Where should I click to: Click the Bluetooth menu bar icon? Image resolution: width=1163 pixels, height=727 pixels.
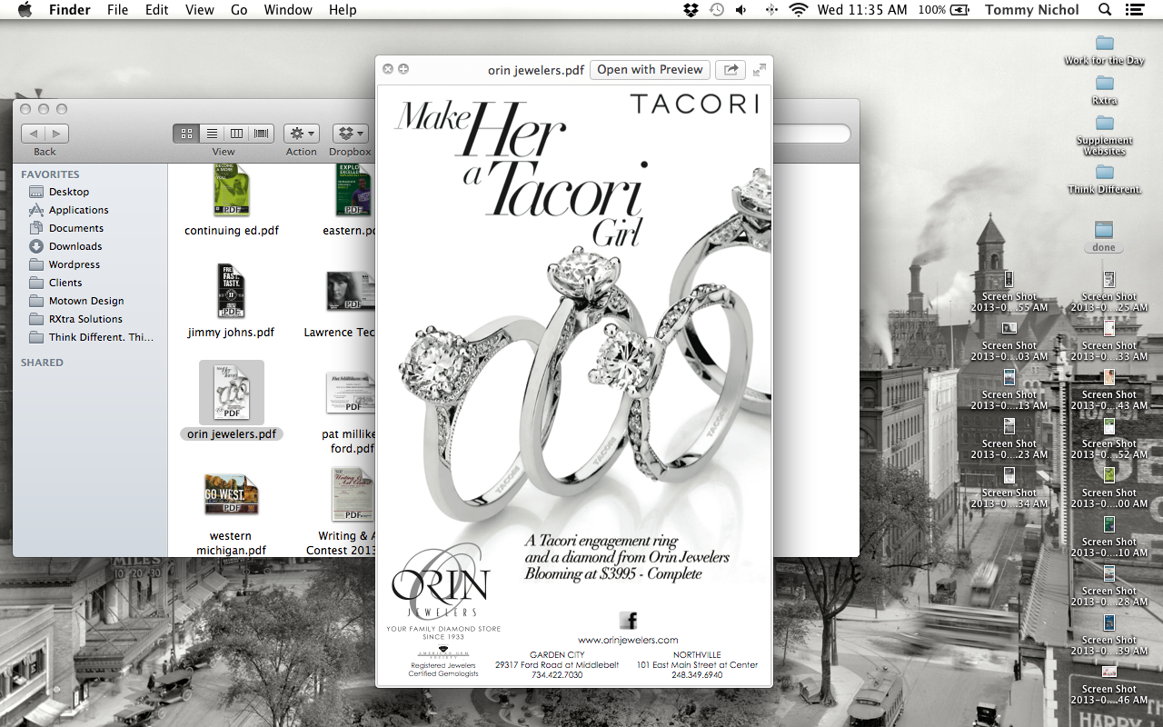[x=771, y=10]
